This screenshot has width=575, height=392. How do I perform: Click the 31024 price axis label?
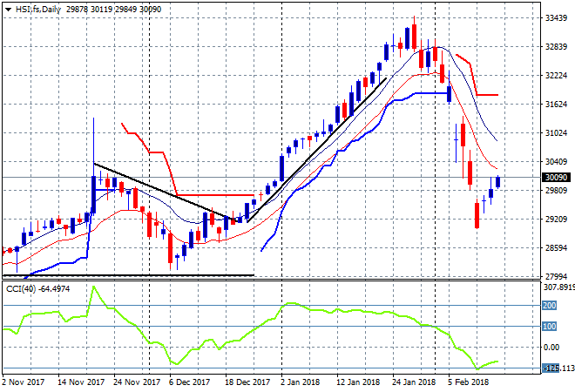(556, 132)
